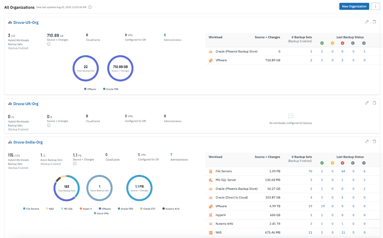Delete Druva-India-Org using the trash icon
The image size is (383, 238).
(374, 141)
